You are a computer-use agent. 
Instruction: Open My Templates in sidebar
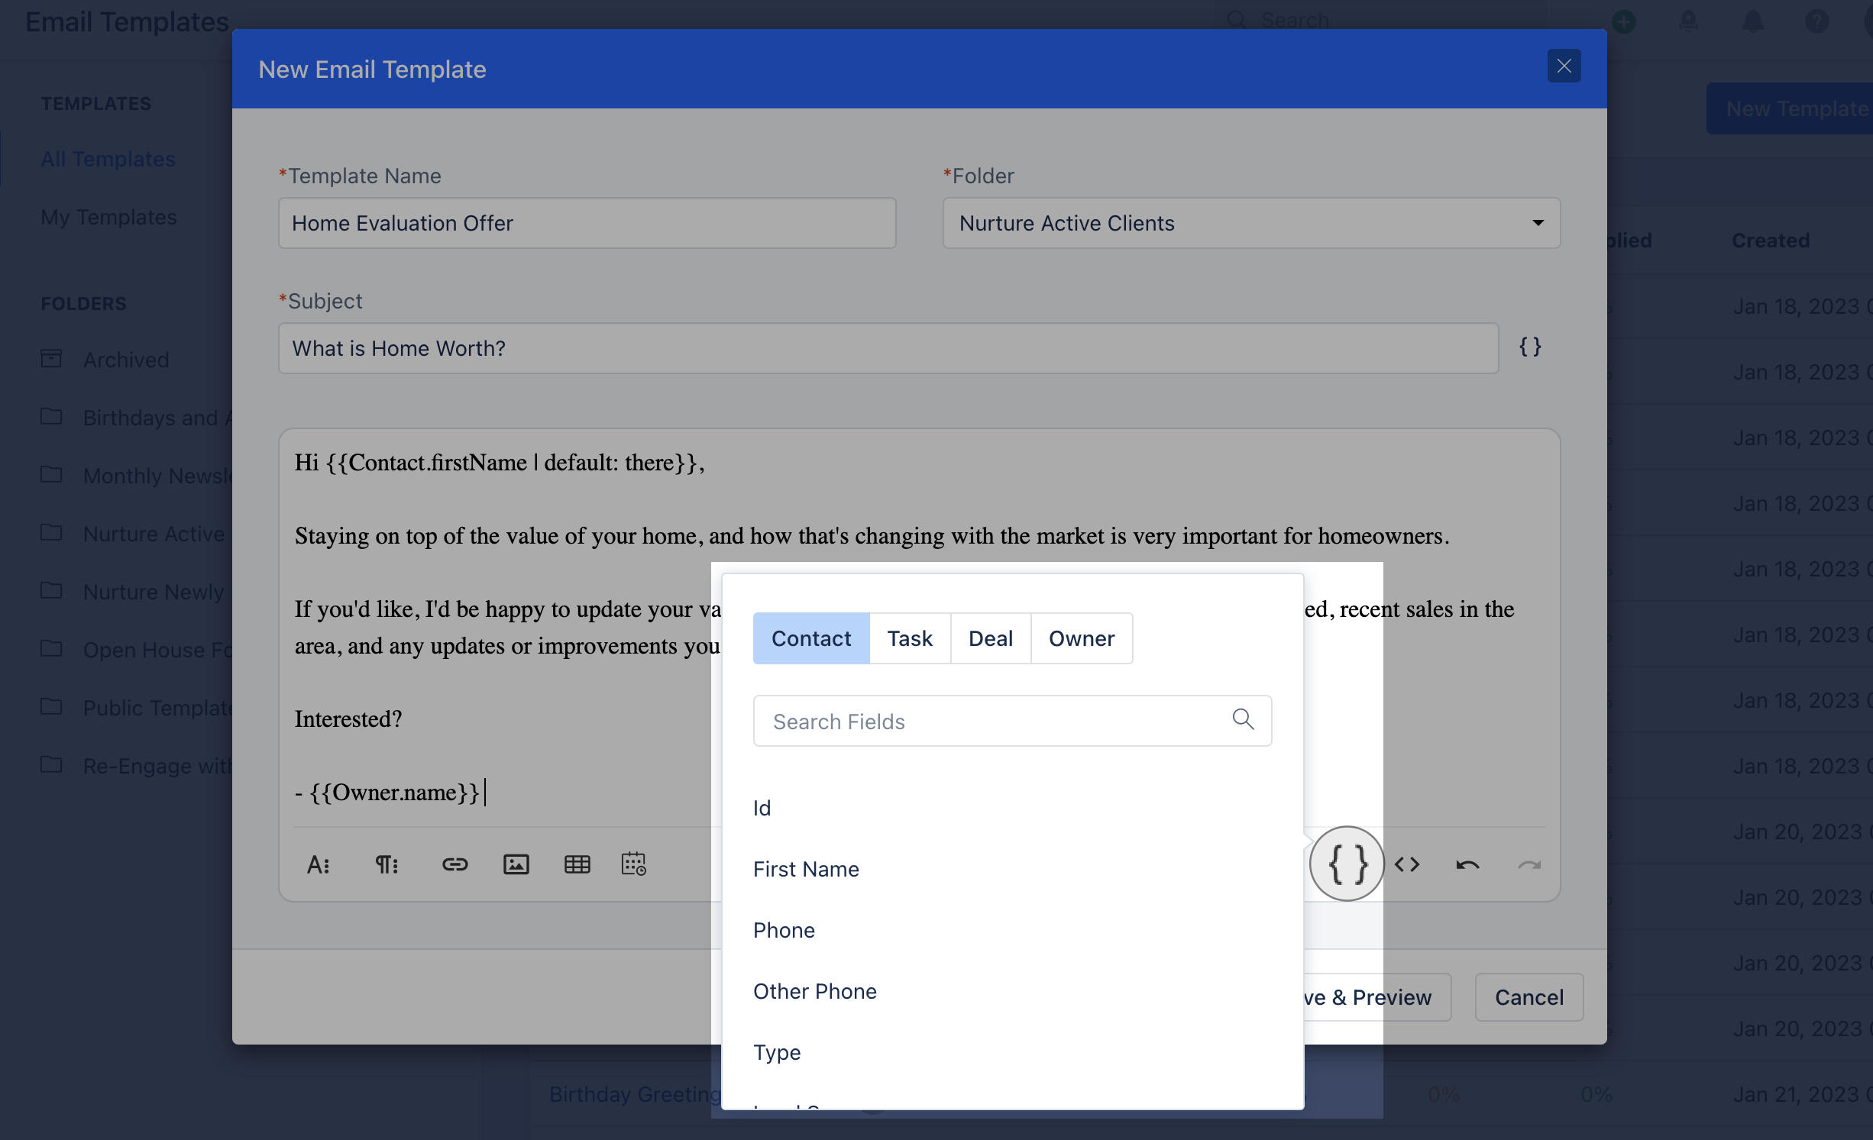tap(108, 217)
